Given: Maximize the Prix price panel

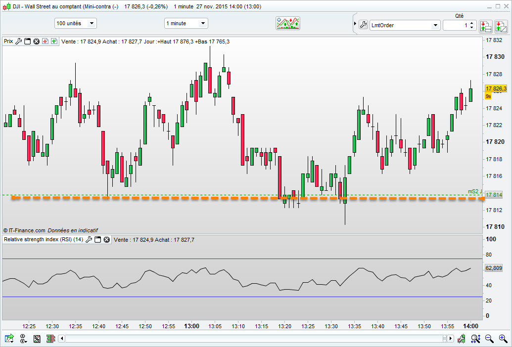Looking at the screenshot, I should [27, 42].
